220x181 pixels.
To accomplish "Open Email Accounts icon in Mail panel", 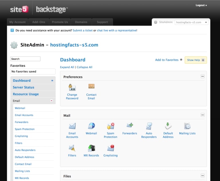I will [72, 126].
